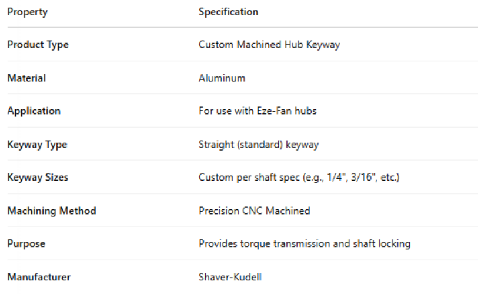Select the Product Type row label
Screen dimensions: 478x294
click(38, 45)
